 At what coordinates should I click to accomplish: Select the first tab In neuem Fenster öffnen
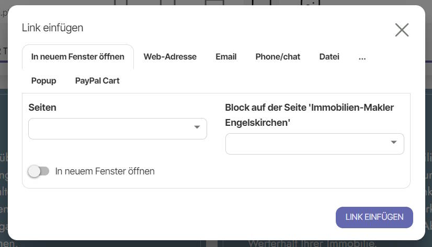77,57
